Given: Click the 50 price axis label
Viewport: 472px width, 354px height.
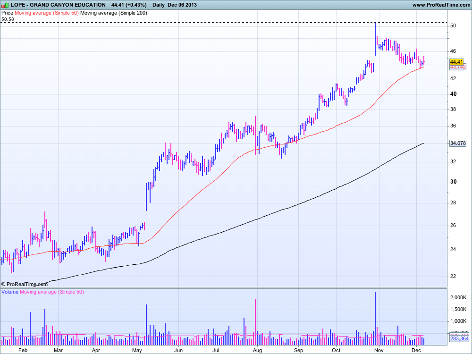Looking at the screenshot, I should click(x=453, y=26).
